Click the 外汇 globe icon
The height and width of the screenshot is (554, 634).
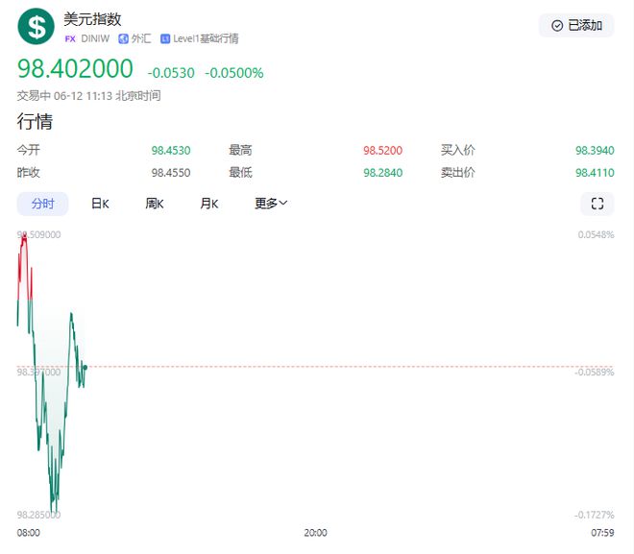coord(123,38)
